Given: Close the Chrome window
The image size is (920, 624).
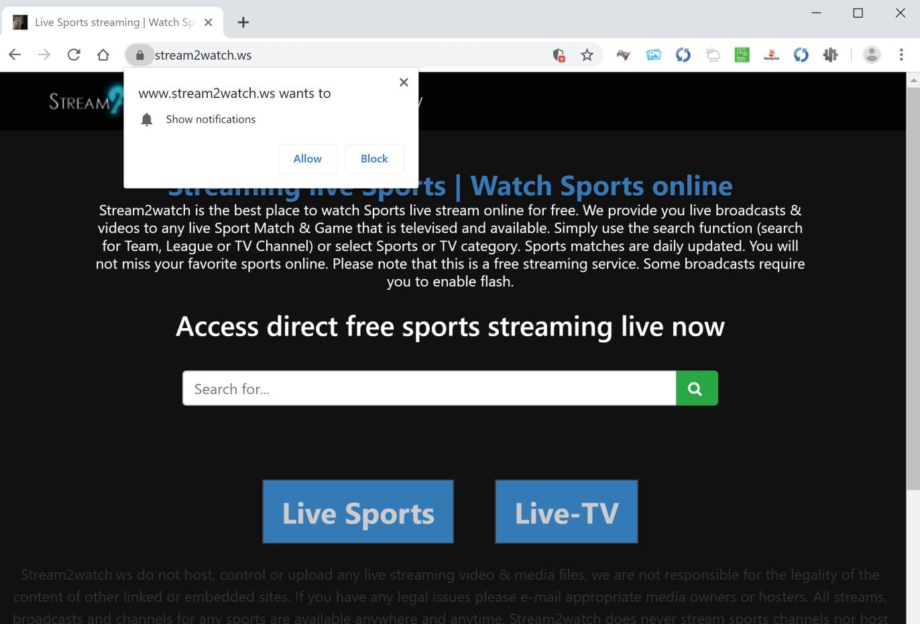Looking at the screenshot, I should coord(900,13).
